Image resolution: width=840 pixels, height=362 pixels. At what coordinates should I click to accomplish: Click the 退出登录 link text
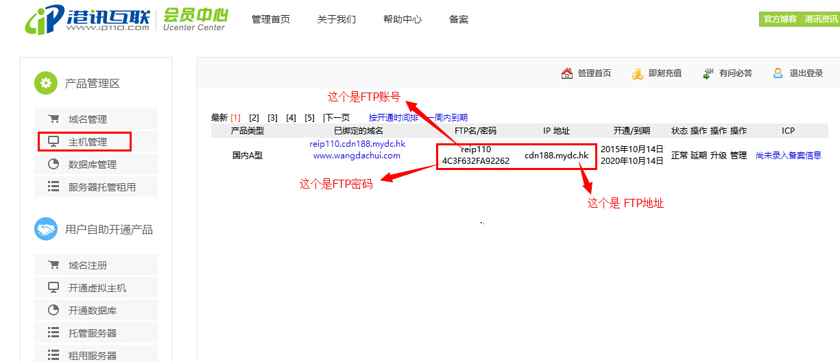806,73
